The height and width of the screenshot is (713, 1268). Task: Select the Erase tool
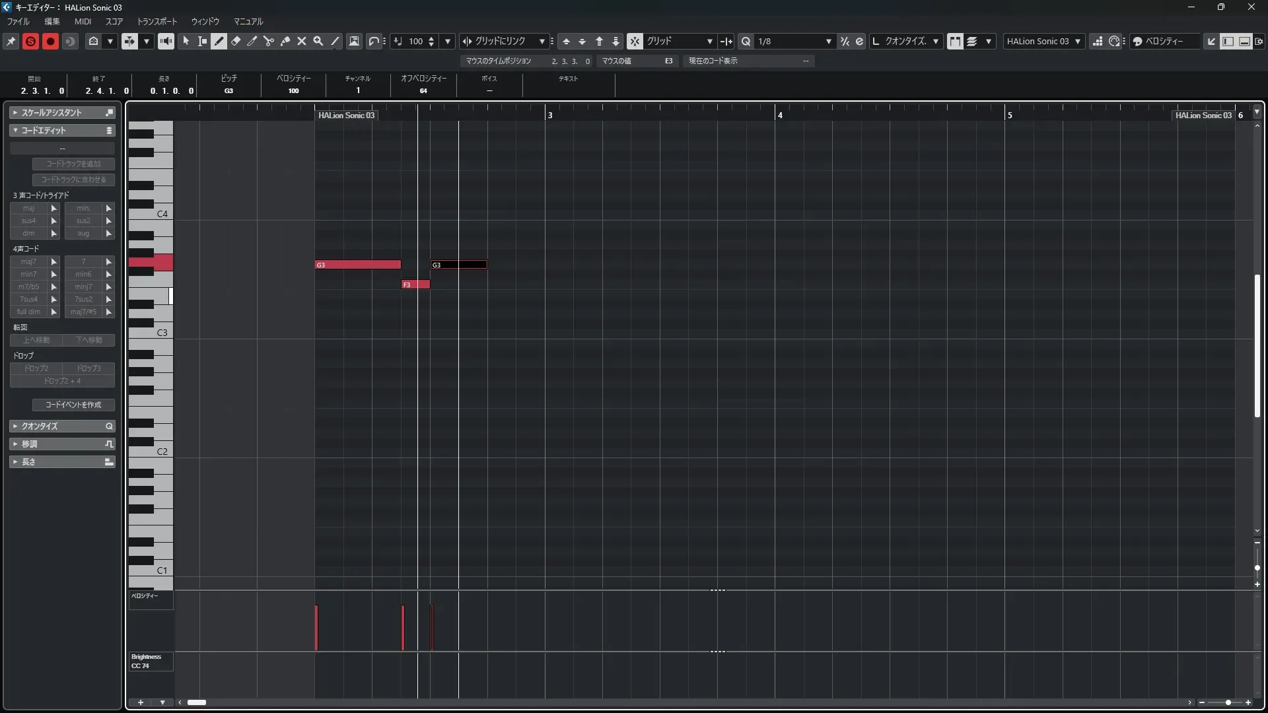(x=236, y=41)
